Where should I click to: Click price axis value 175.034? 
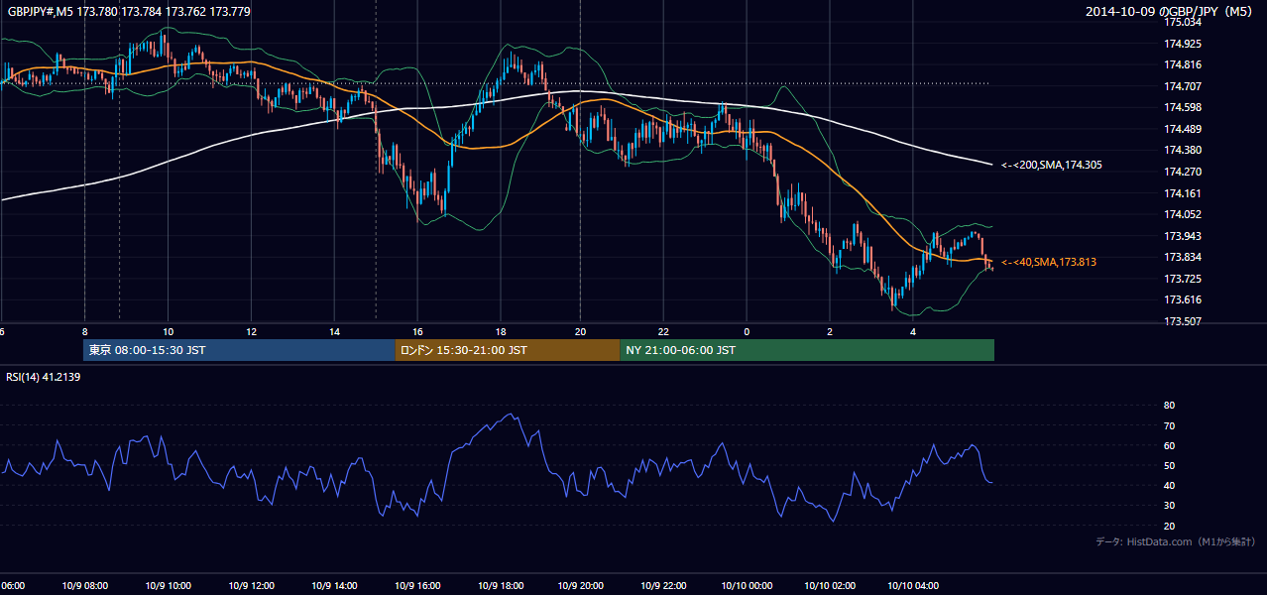coord(1182,22)
